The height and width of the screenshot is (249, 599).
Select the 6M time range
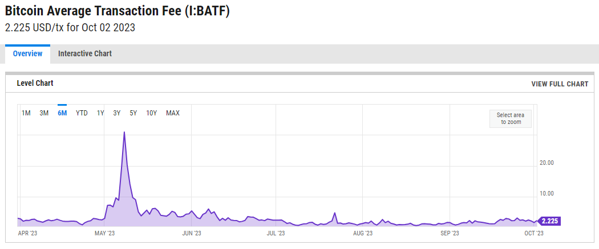(x=62, y=113)
